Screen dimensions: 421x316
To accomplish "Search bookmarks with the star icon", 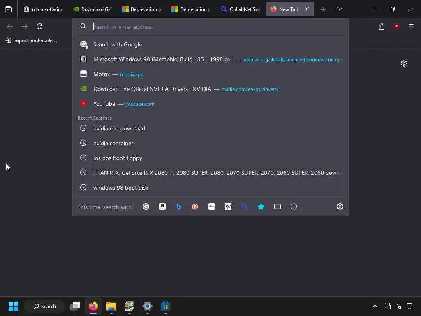I will click(261, 207).
